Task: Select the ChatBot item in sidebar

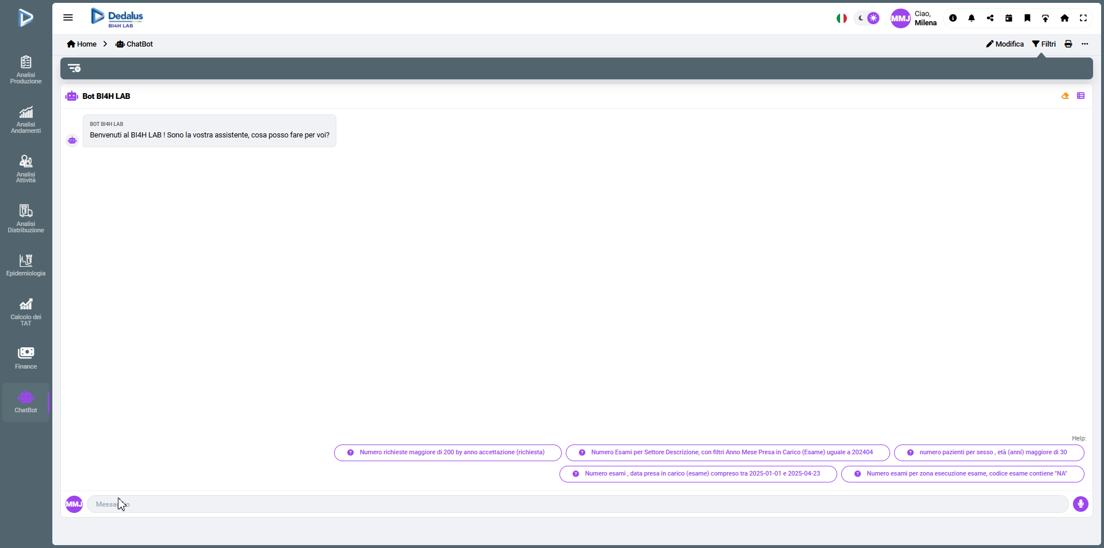Action: tap(26, 403)
